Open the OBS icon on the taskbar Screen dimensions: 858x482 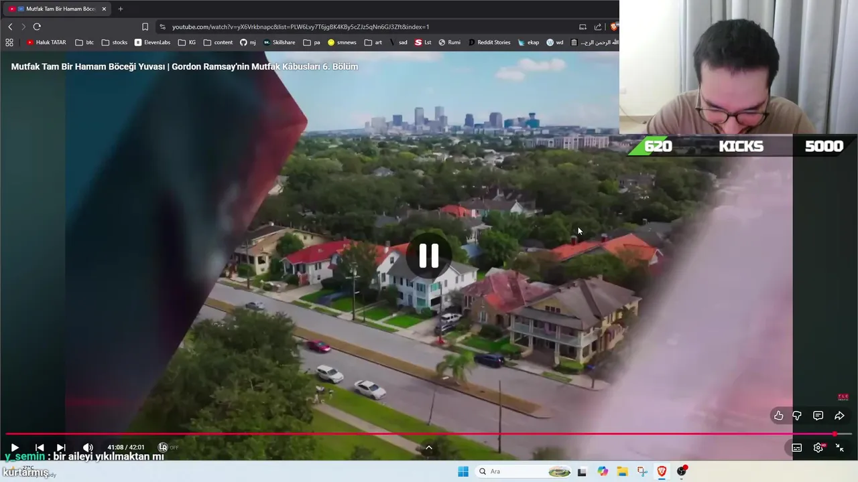point(682,471)
